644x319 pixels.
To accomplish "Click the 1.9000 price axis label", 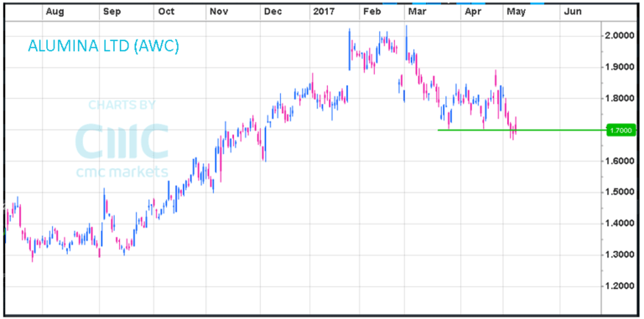I will [x=620, y=67].
